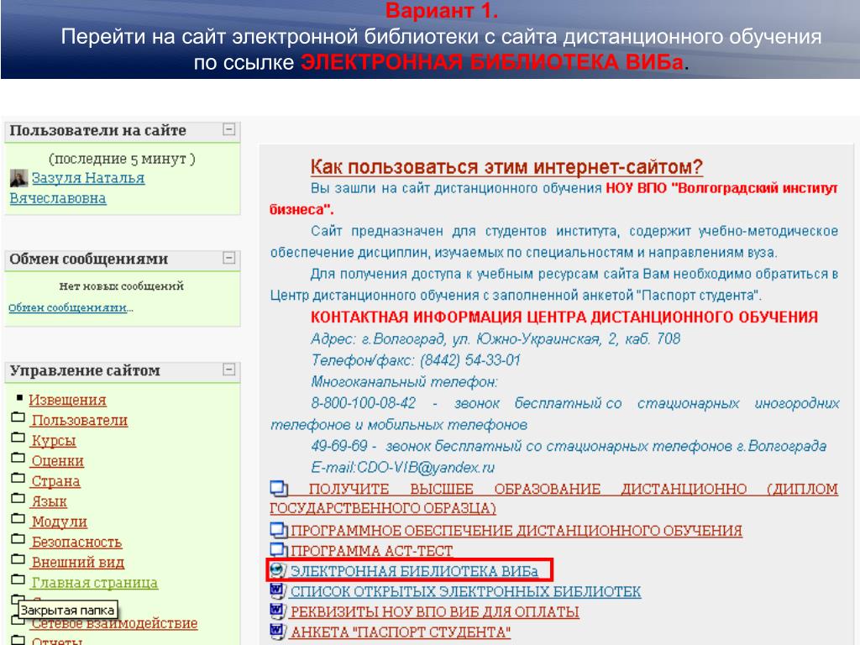
Task: Open the Страна menu link
Action: point(55,481)
